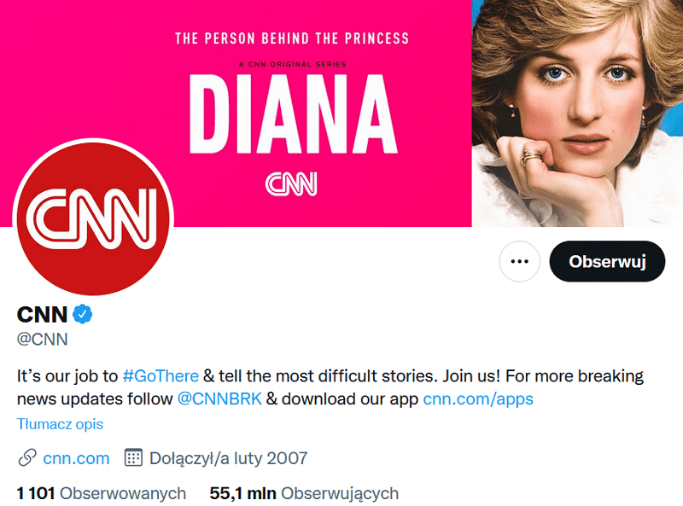The image size is (683, 506).
Task: Open the three-dots more options button
Action: pos(519,261)
